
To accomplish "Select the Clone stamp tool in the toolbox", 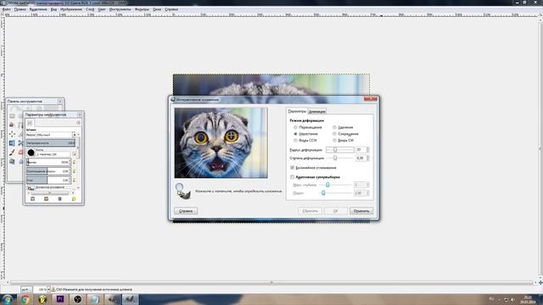I will pyautogui.click(x=12, y=161).
